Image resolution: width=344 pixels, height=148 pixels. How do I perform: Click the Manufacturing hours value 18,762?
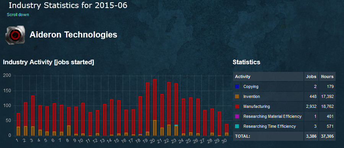(327, 106)
